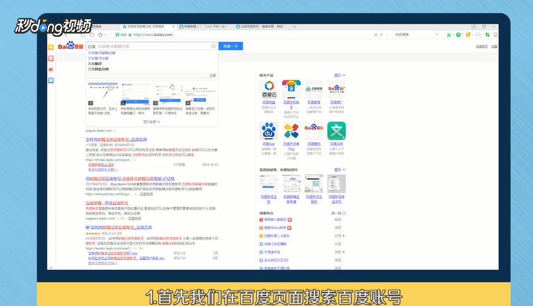Open result 百度邮箱 - 登录百度账号
This screenshot has height=306, width=533.
pos(107,203)
